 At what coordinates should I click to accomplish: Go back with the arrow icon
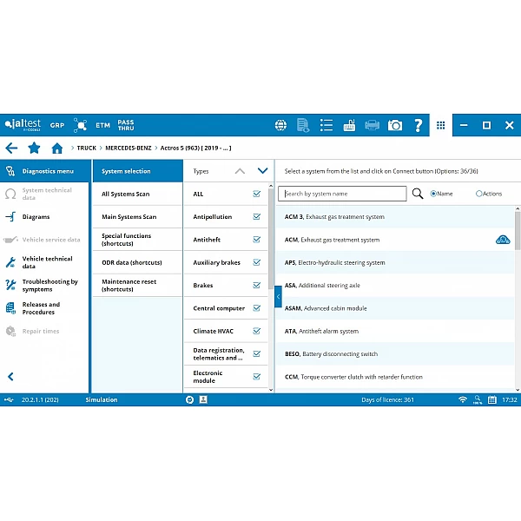(11, 148)
